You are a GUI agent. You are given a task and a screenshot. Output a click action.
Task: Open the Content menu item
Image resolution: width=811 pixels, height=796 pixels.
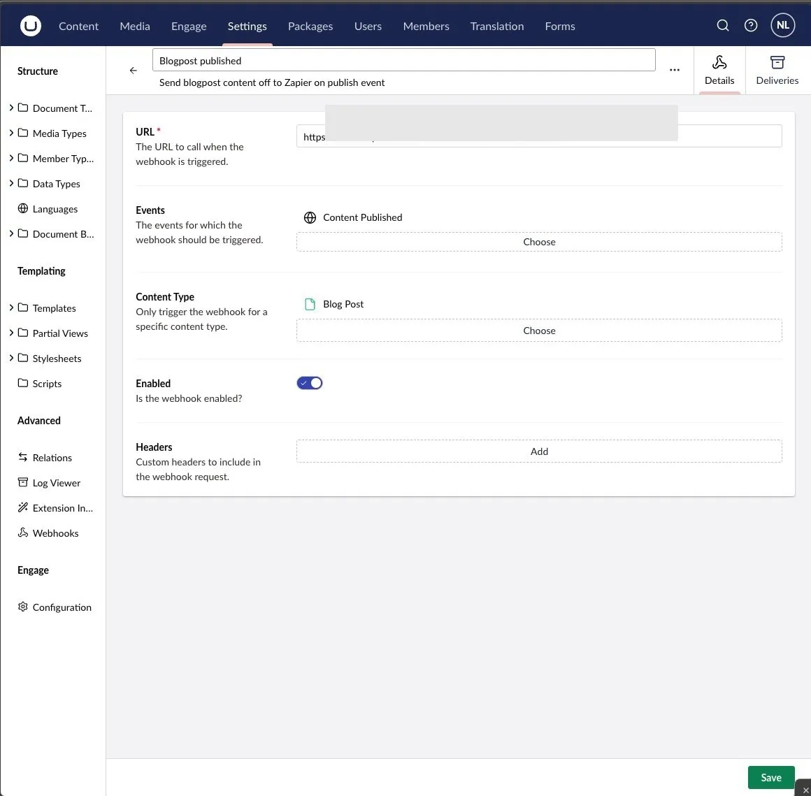78,25
